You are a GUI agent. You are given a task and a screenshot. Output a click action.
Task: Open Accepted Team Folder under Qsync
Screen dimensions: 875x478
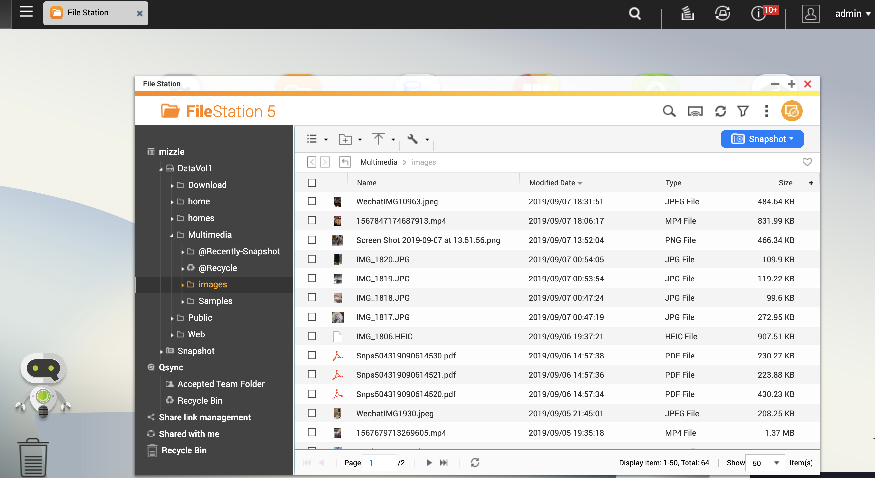coord(221,384)
